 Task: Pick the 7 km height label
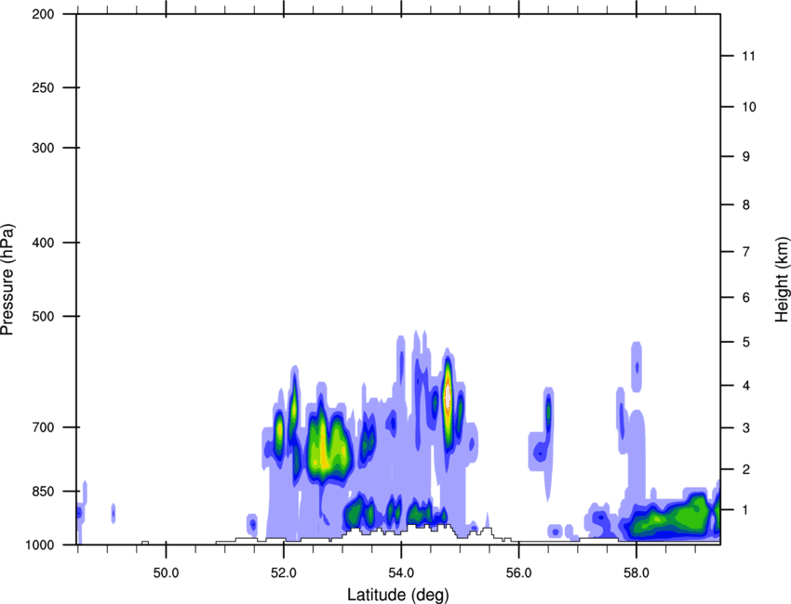point(746,252)
